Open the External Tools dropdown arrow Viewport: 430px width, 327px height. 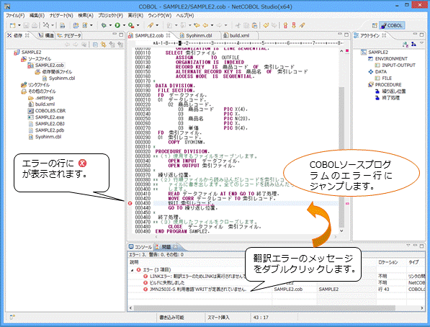point(138,25)
